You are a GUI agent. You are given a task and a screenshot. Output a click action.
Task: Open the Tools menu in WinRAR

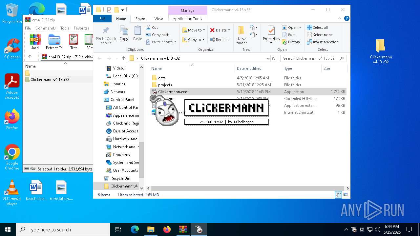tap(65, 28)
